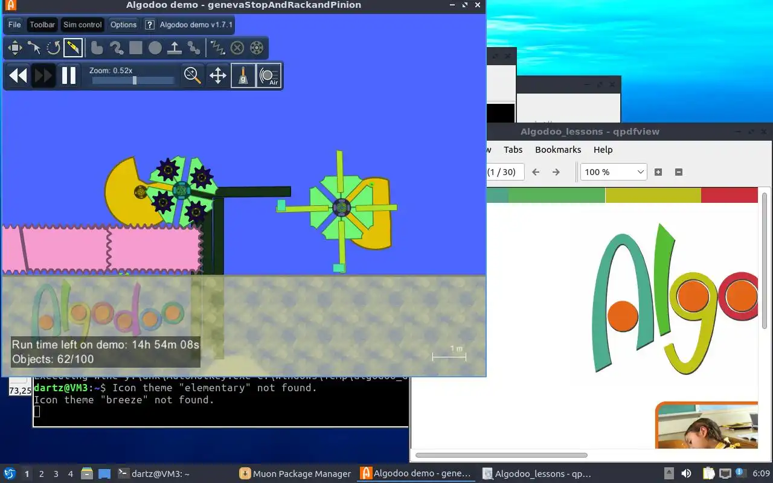The width and height of the screenshot is (773, 483).
Task: Select the Chain tool
Action: [x=194, y=48]
